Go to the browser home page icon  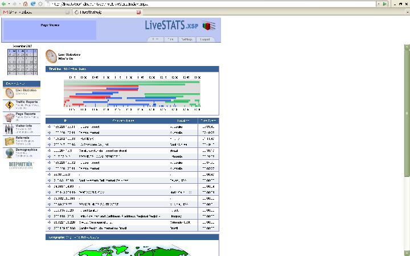pos(26,4)
